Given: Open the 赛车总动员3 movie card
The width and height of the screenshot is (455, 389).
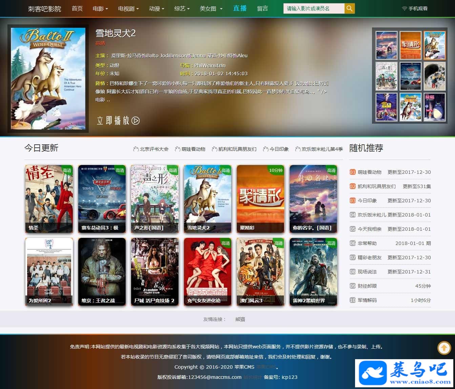Looking at the screenshot, I should coord(102,199).
